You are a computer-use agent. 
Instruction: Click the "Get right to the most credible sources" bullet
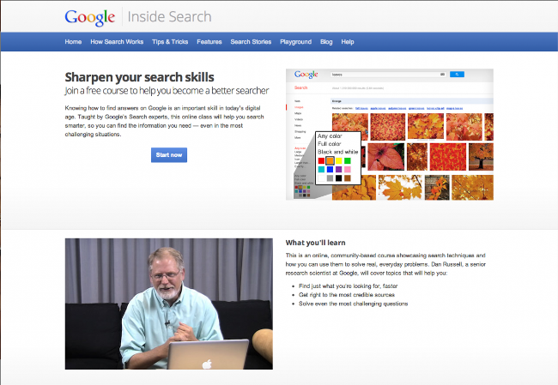(347, 295)
